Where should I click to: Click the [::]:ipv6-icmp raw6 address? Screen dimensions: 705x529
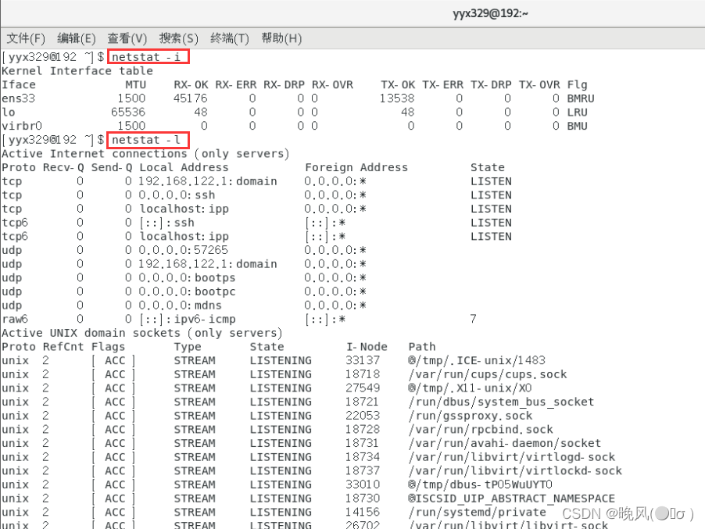click(x=188, y=319)
